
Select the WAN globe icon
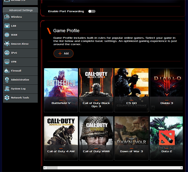point(7,35)
